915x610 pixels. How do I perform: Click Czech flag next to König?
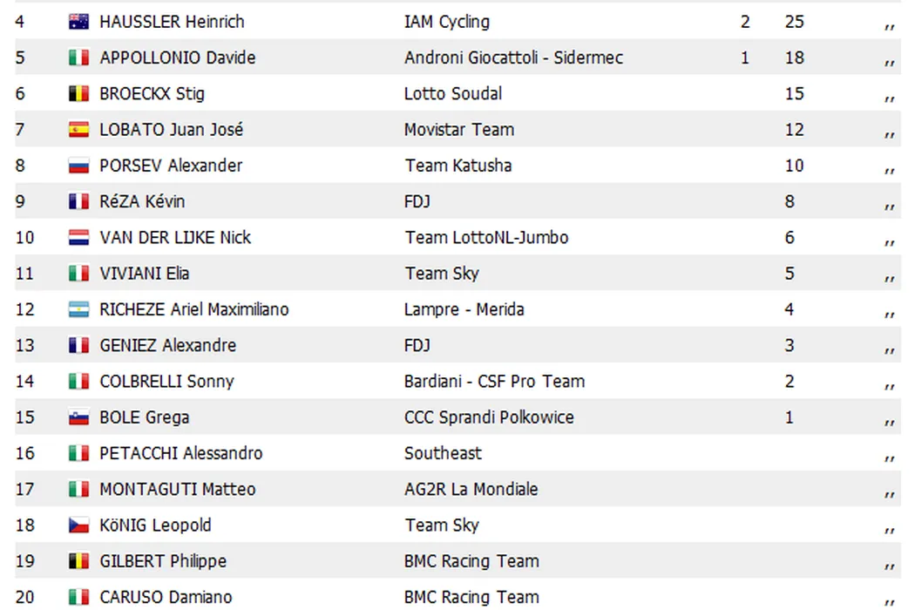tap(78, 525)
